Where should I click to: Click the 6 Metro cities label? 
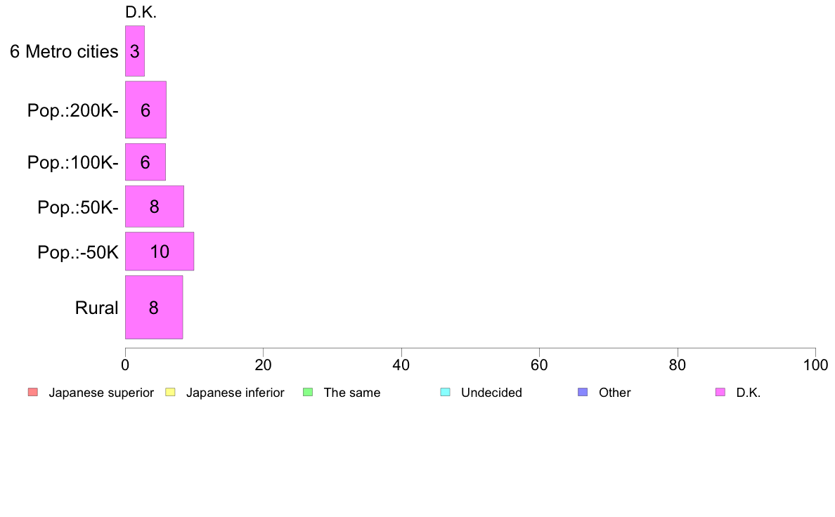[64, 52]
